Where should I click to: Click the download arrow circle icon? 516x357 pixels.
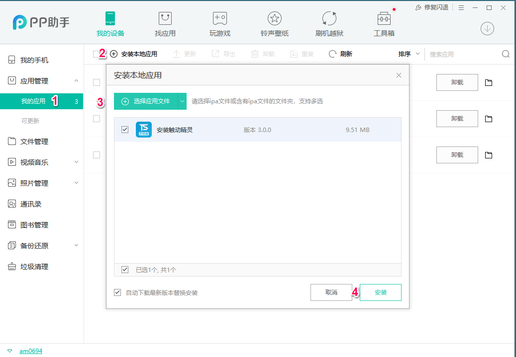coord(487,28)
